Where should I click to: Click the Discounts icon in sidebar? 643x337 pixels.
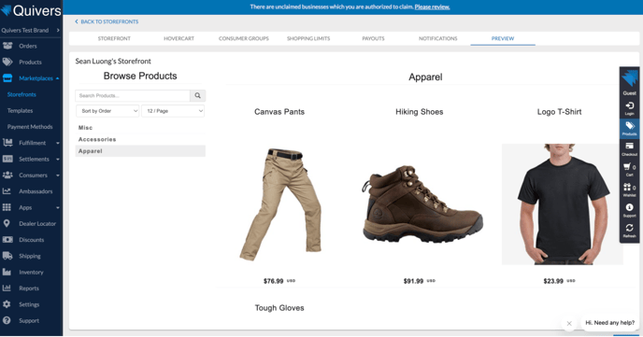coord(7,240)
